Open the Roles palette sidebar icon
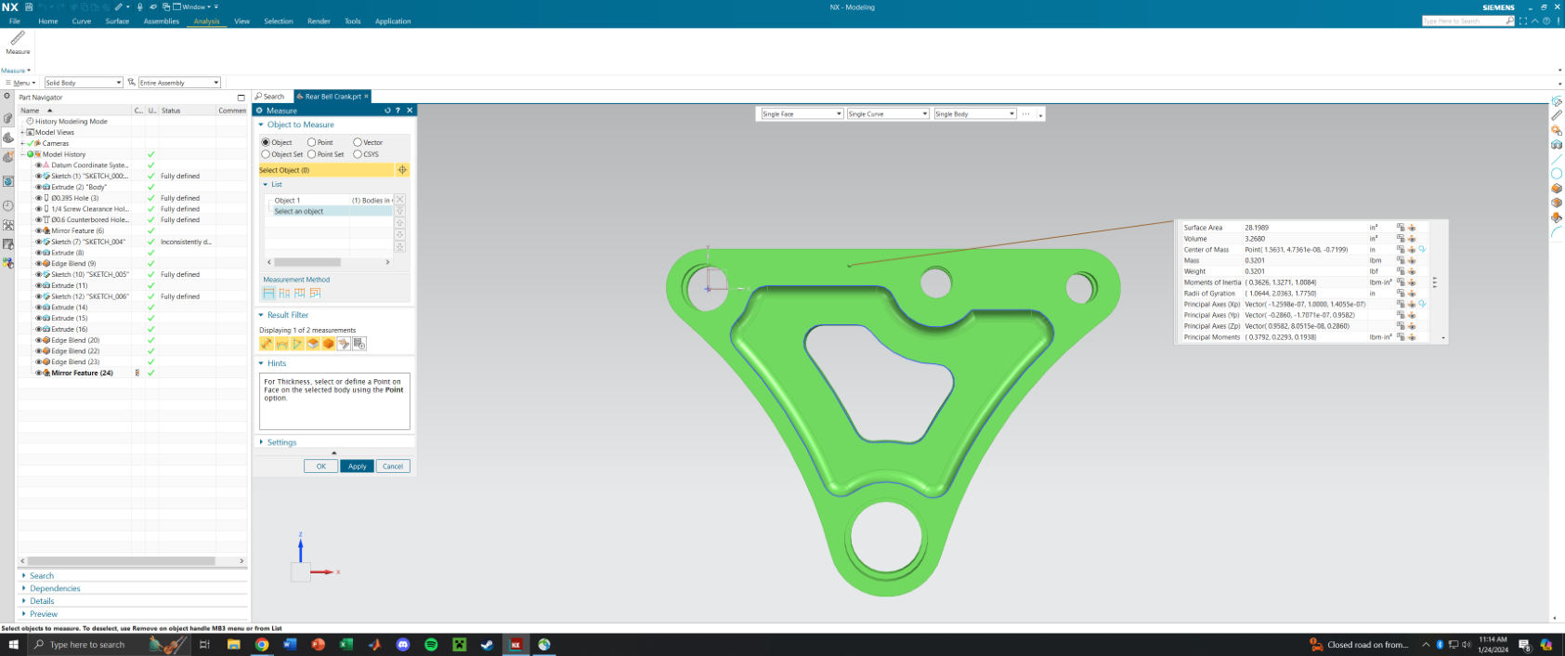 8,263
